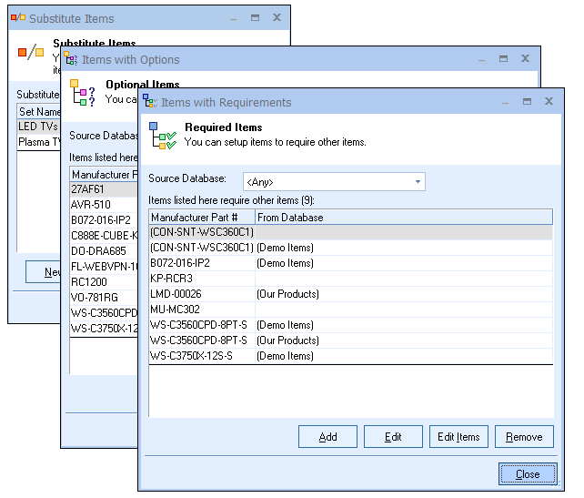Viewport: 584px width, 498px height.
Task: Open Edit Items for selected entry
Action: pyautogui.click(x=458, y=437)
